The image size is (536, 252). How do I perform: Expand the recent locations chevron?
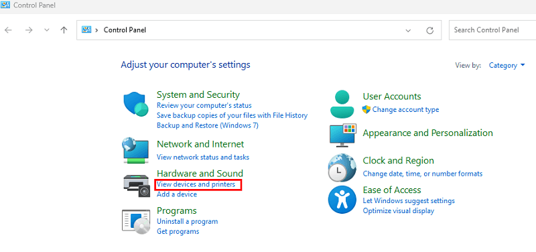point(47,30)
